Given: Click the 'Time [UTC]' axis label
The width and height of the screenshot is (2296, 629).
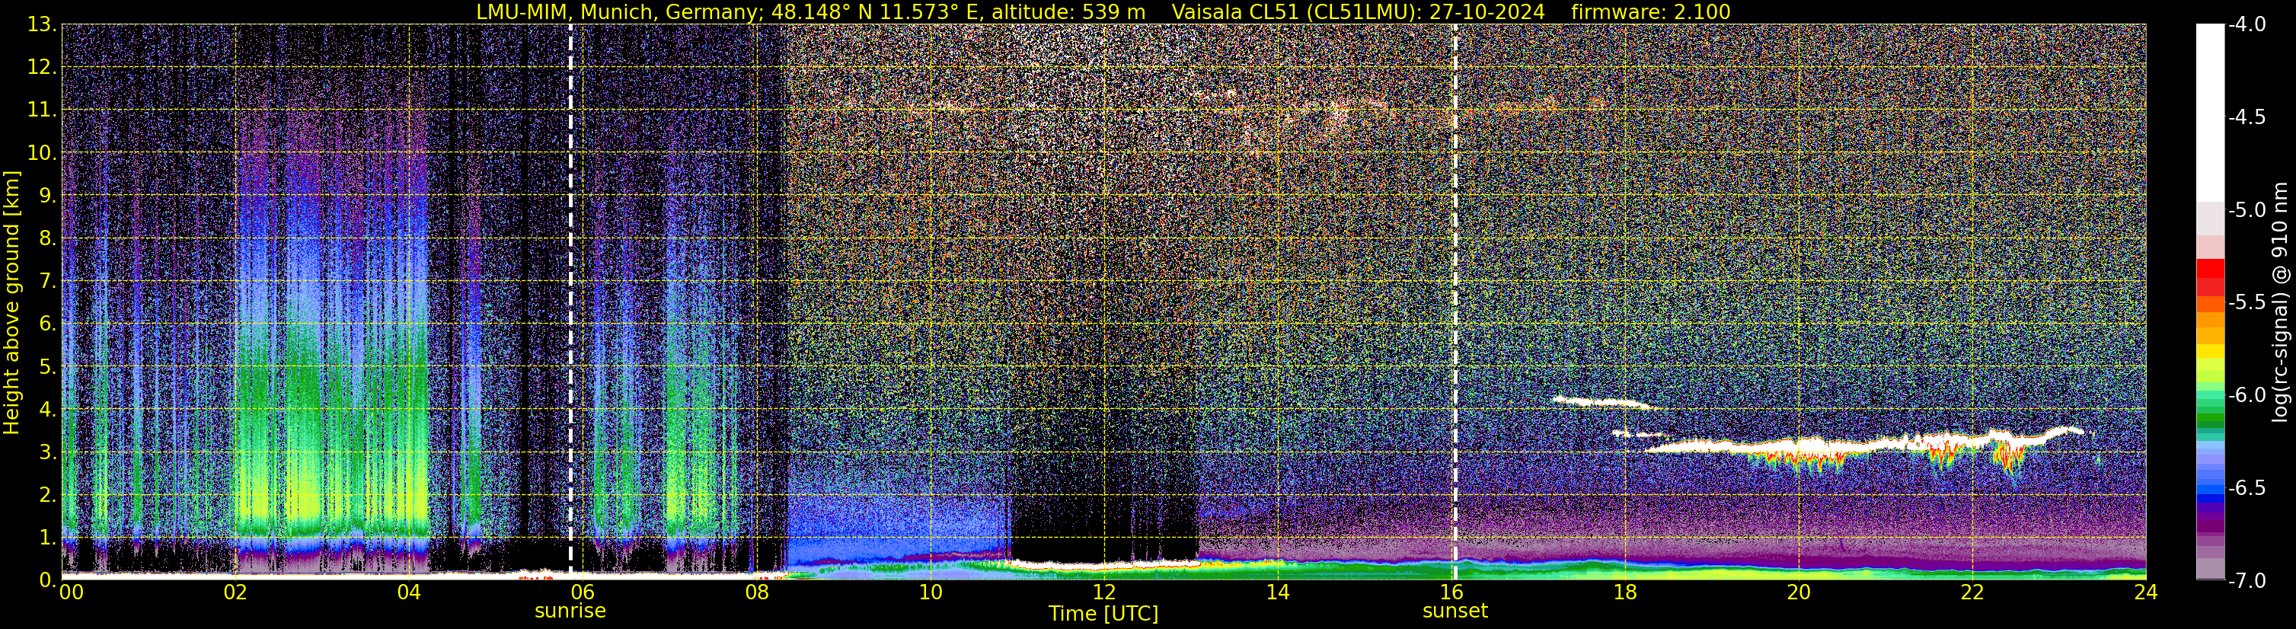Looking at the screenshot, I should (x=1103, y=614).
